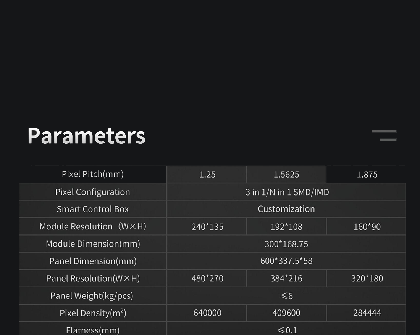Image resolution: width=420 pixels, height=335 pixels.
Task: Click the 240*135 module resolution cell
Action: click(x=207, y=227)
